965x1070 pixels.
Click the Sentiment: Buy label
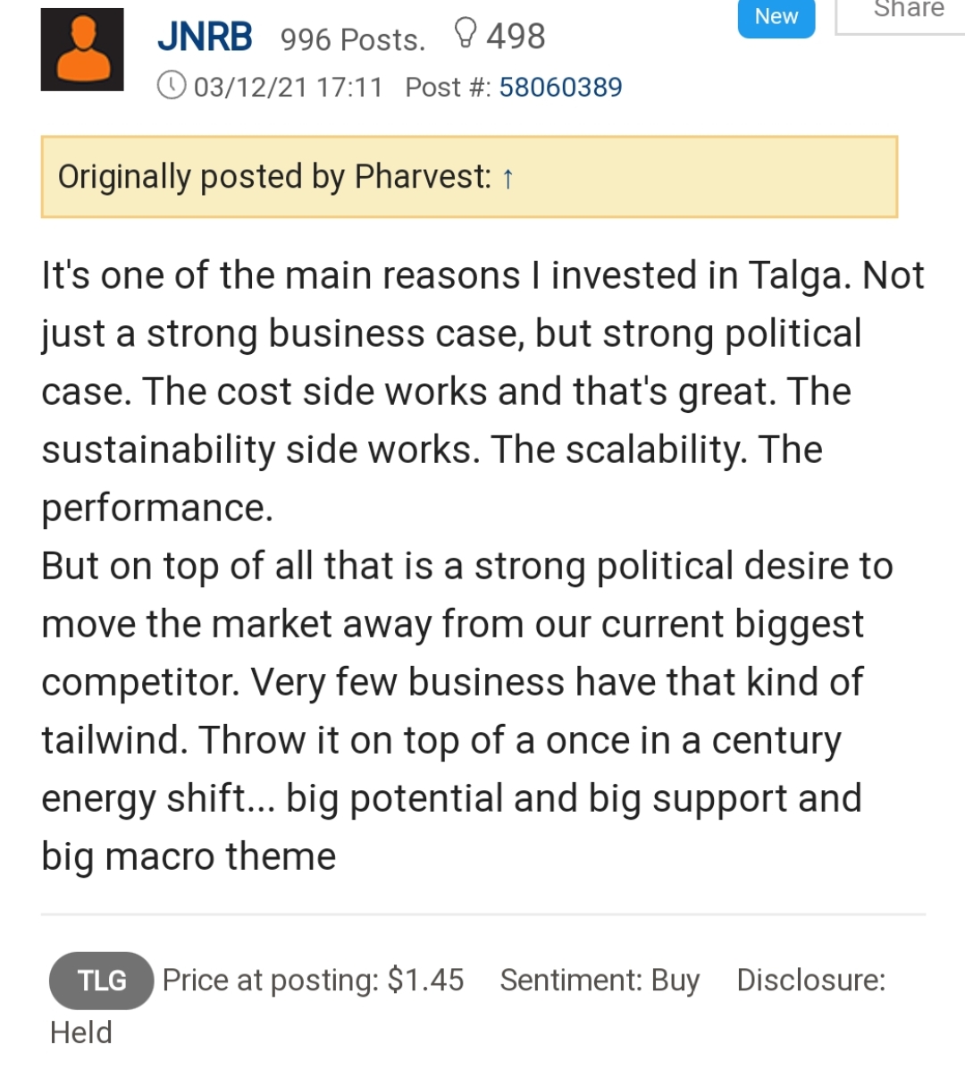coord(600,981)
